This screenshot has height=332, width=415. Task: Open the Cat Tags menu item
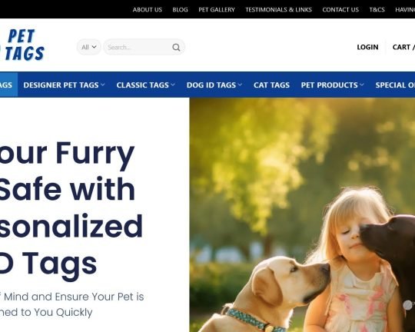pyautogui.click(x=271, y=85)
